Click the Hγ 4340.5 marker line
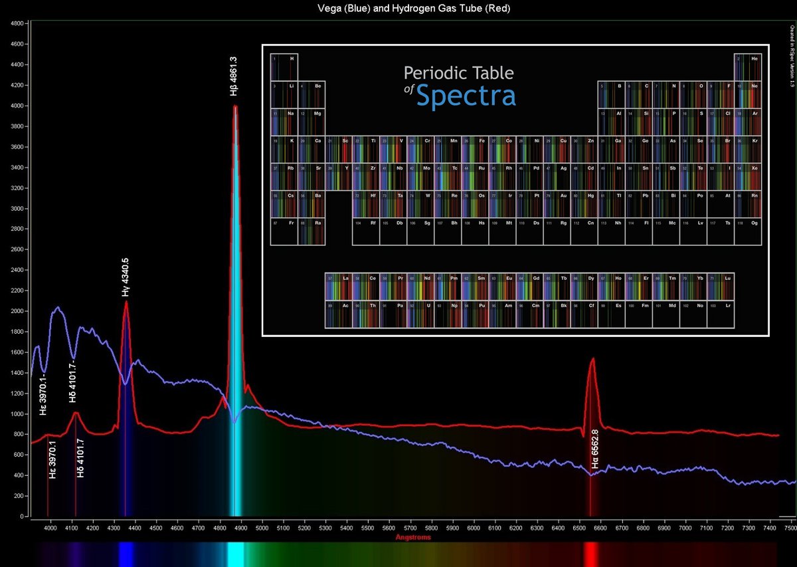 tap(126, 465)
